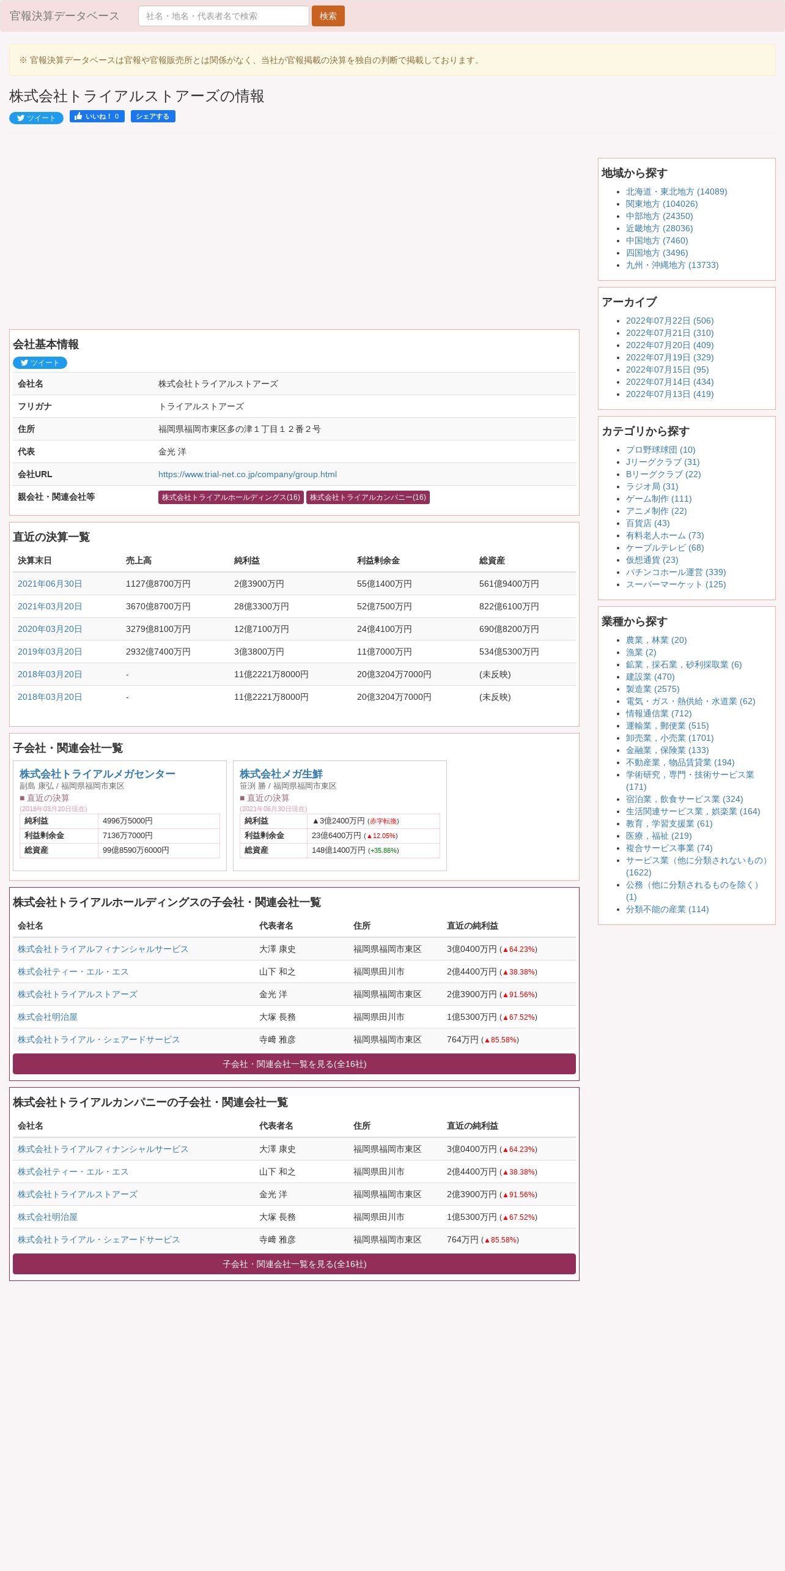Browse 関東地方 (104026) region
The image size is (785, 1571).
pyautogui.click(x=662, y=204)
